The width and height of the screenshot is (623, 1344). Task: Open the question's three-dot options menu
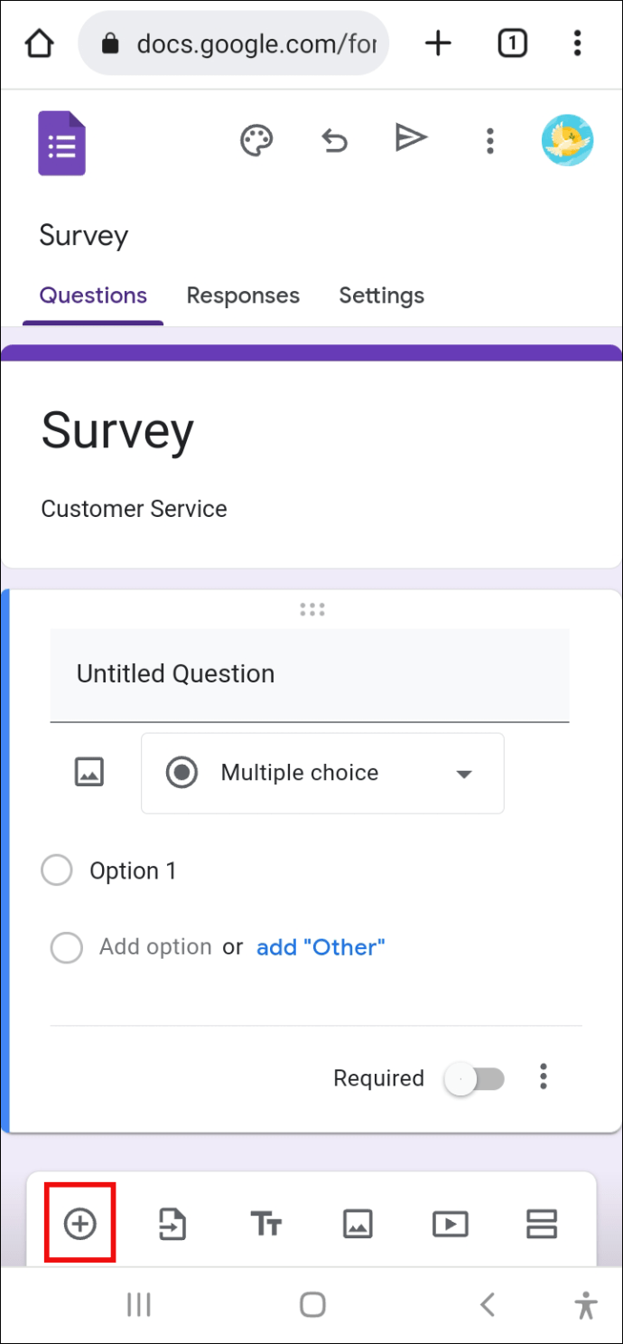544,1077
